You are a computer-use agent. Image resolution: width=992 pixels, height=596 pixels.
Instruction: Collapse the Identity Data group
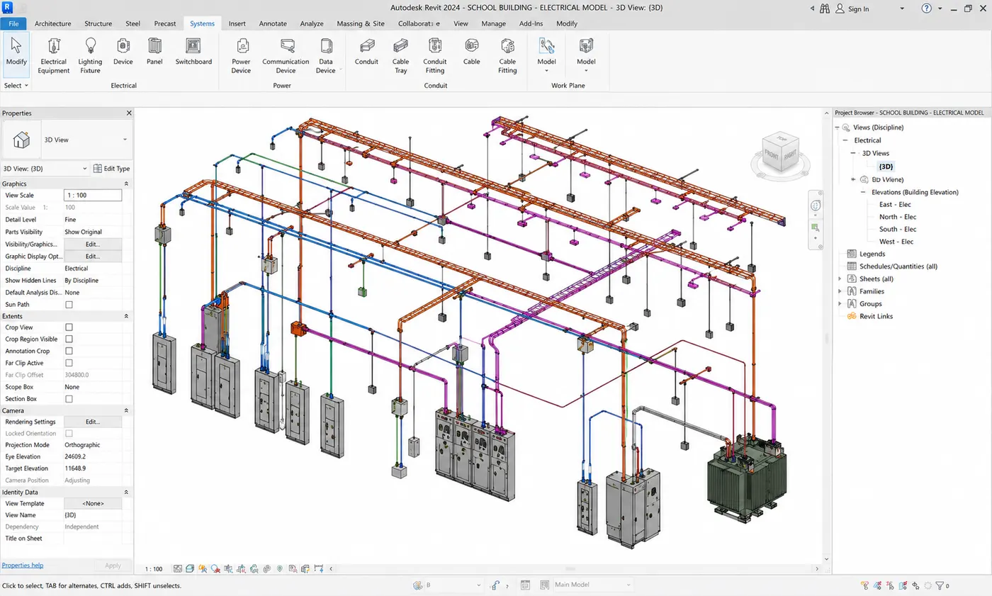(x=126, y=492)
